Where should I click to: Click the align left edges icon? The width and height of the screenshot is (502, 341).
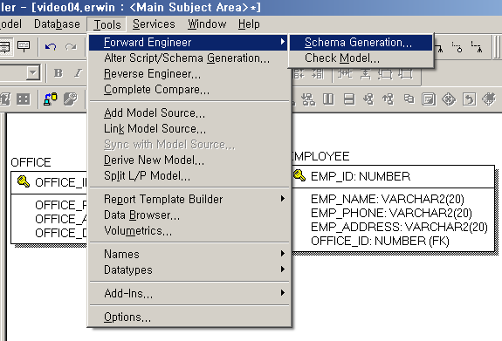click(x=300, y=73)
